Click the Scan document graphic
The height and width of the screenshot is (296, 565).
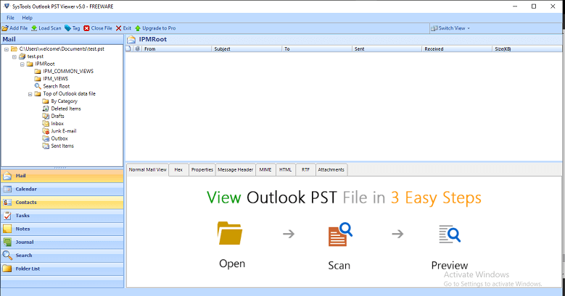pos(339,234)
